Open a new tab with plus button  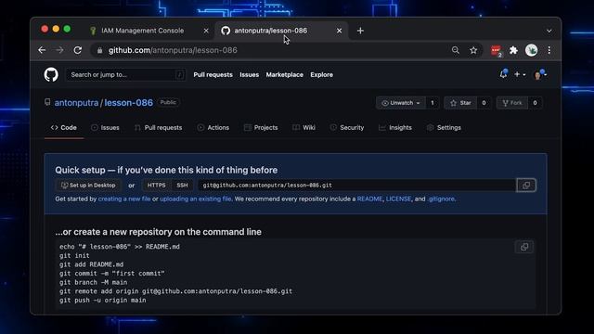(x=360, y=31)
